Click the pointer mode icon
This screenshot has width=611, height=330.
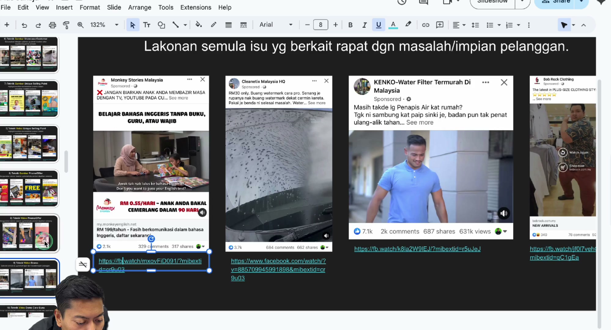[x=564, y=25]
